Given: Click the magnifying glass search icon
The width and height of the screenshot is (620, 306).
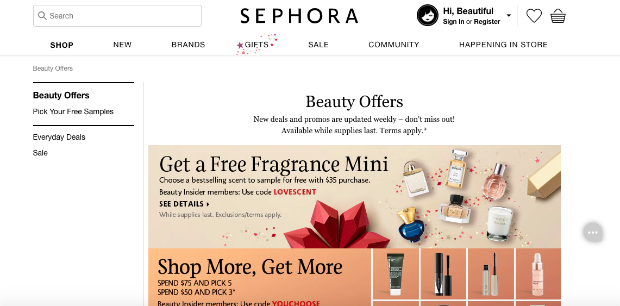Looking at the screenshot, I should 42,16.
